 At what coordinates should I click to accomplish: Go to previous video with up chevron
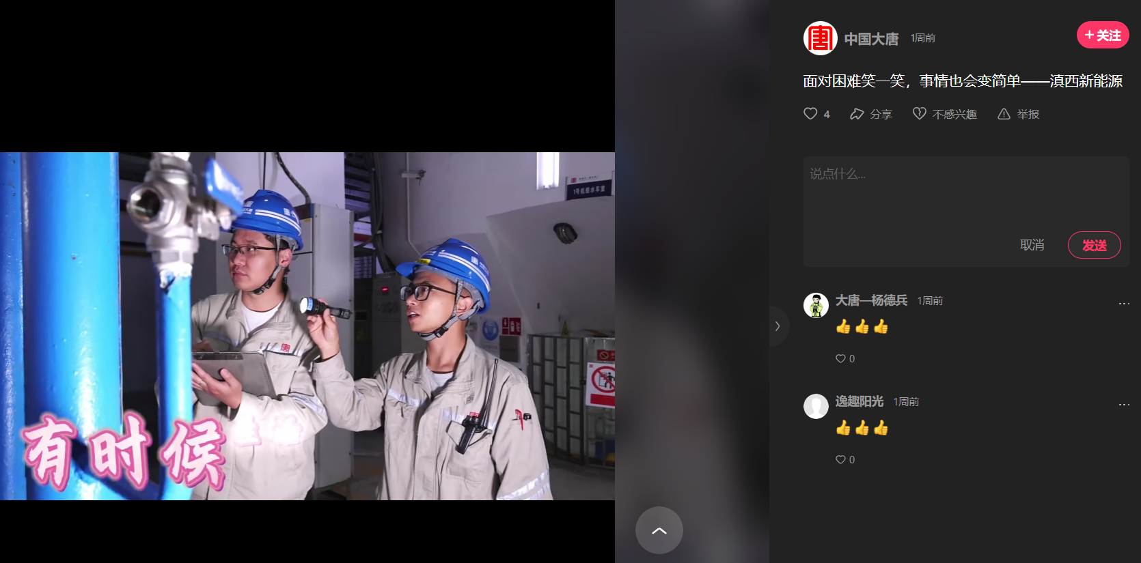click(x=659, y=530)
